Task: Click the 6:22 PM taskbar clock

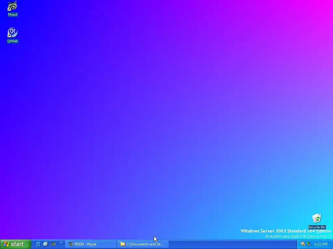Action: coord(321,244)
